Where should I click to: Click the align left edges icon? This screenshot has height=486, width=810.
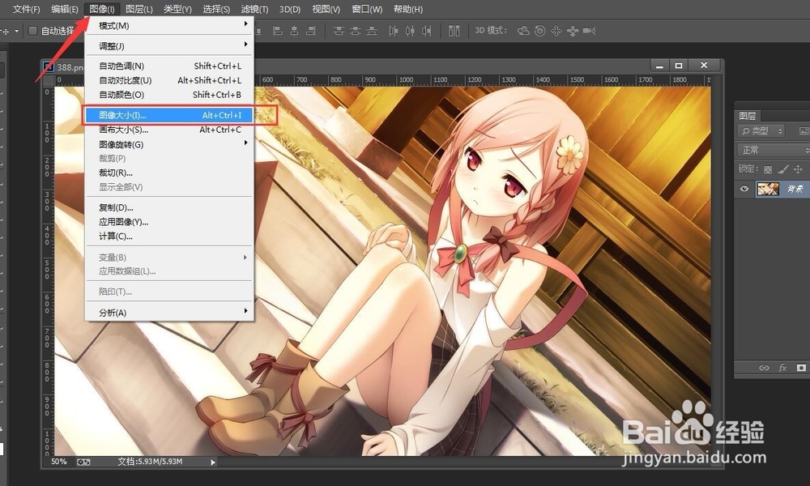pyautogui.click(x=277, y=31)
